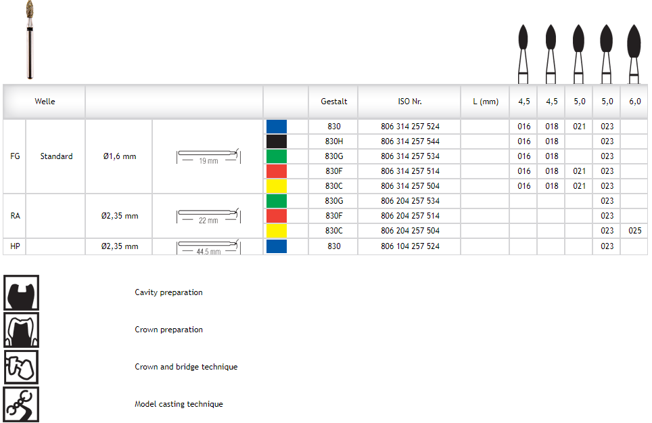This screenshot has width=652, height=423.
Task: Click the 22 mm RA shank diagram
Action: [x=208, y=216]
